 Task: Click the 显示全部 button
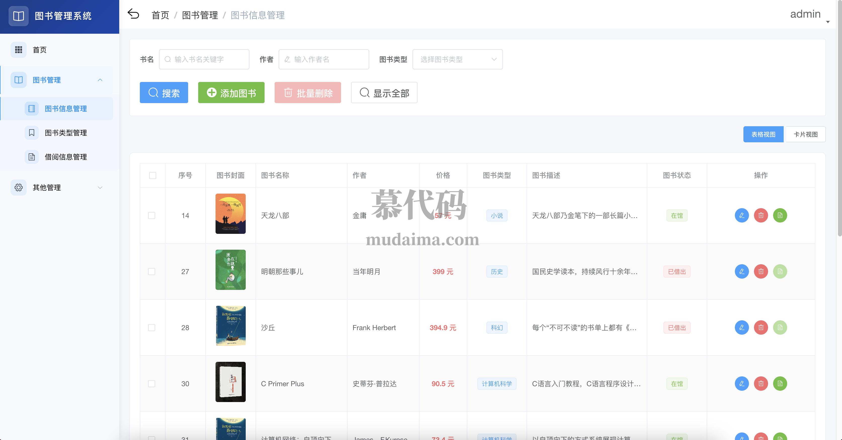pyautogui.click(x=384, y=93)
